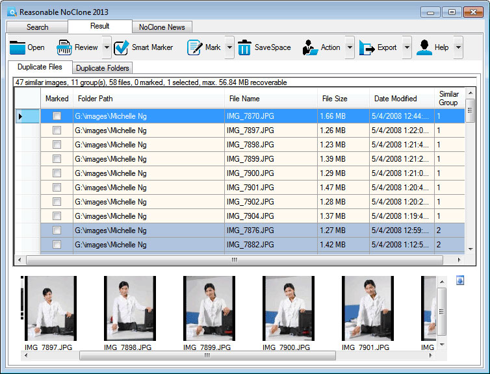Click the Smart Marker checkmark icon
490x374 pixels.
click(121, 47)
